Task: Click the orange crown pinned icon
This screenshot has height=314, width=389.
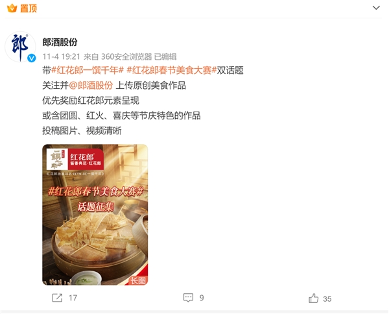Action: [12, 8]
